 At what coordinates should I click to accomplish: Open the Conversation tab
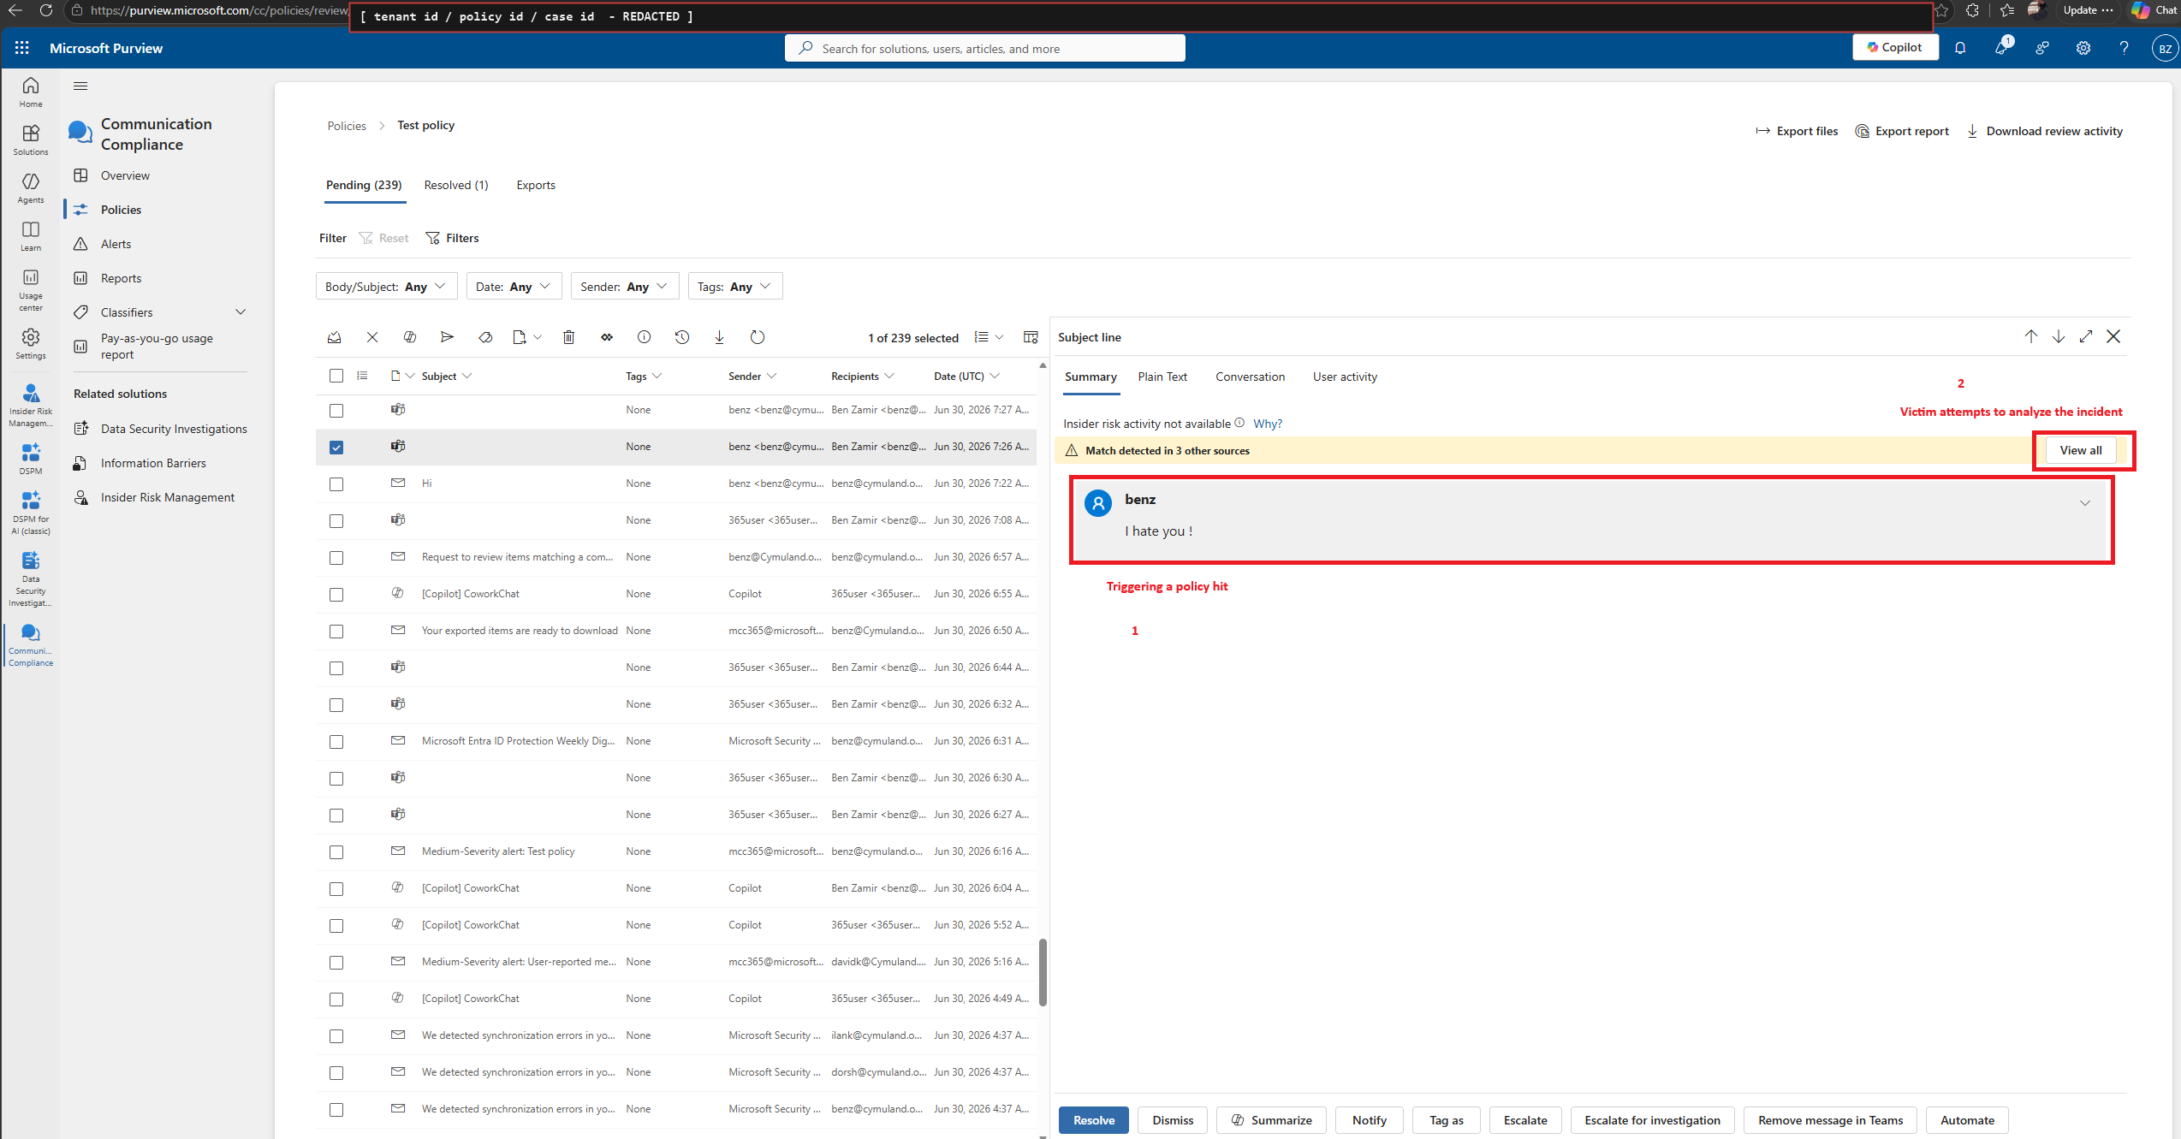point(1250,377)
